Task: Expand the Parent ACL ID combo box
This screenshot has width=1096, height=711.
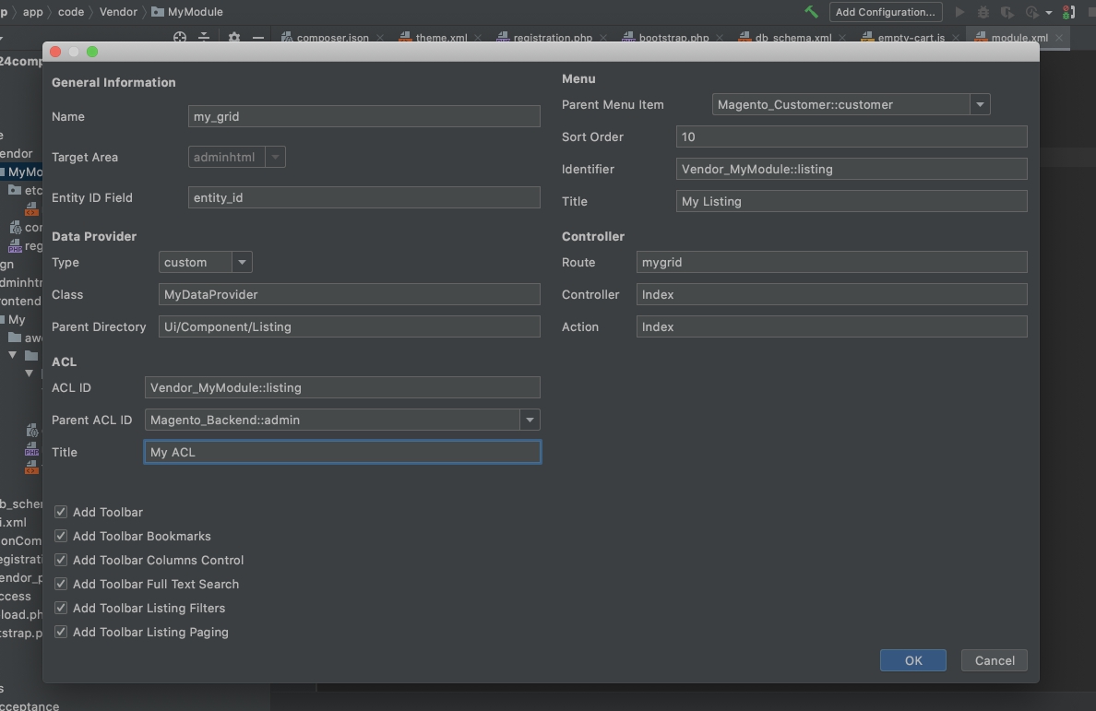Action: point(530,421)
